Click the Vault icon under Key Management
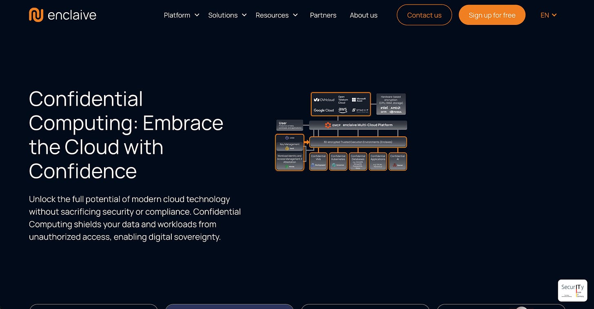Screen dimensions: 594x309 pos(287,149)
